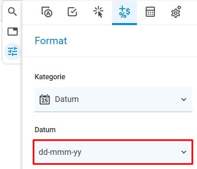
Task: Click the blue underline of active format tab
Action: pyautogui.click(x=124, y=24)
